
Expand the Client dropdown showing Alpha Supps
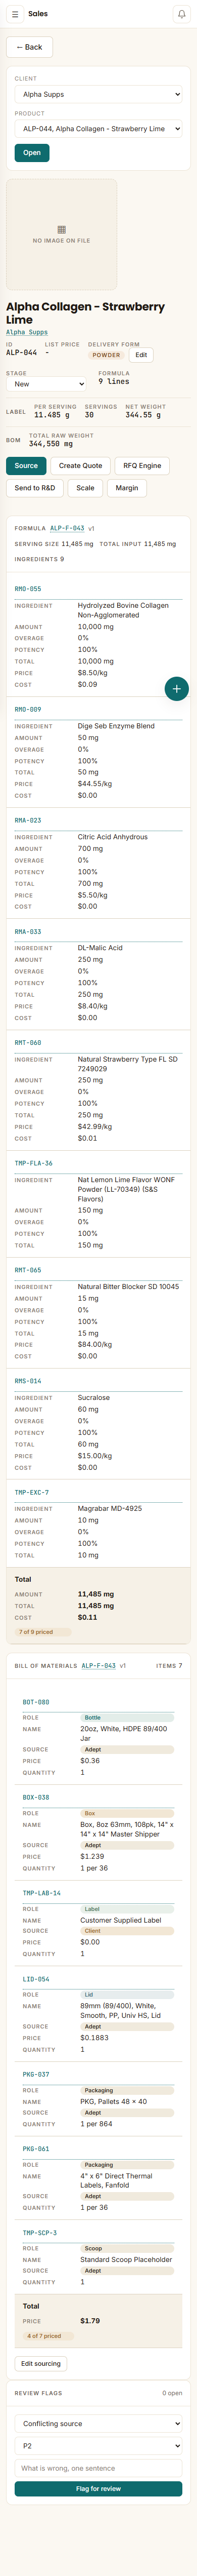[x=98, y=94]
